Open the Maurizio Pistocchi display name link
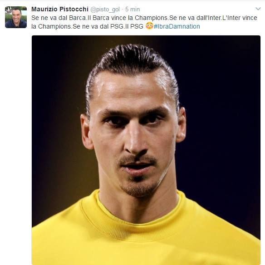Image resolution: width=265 pixels, height=265 pixels. point(60,9)
